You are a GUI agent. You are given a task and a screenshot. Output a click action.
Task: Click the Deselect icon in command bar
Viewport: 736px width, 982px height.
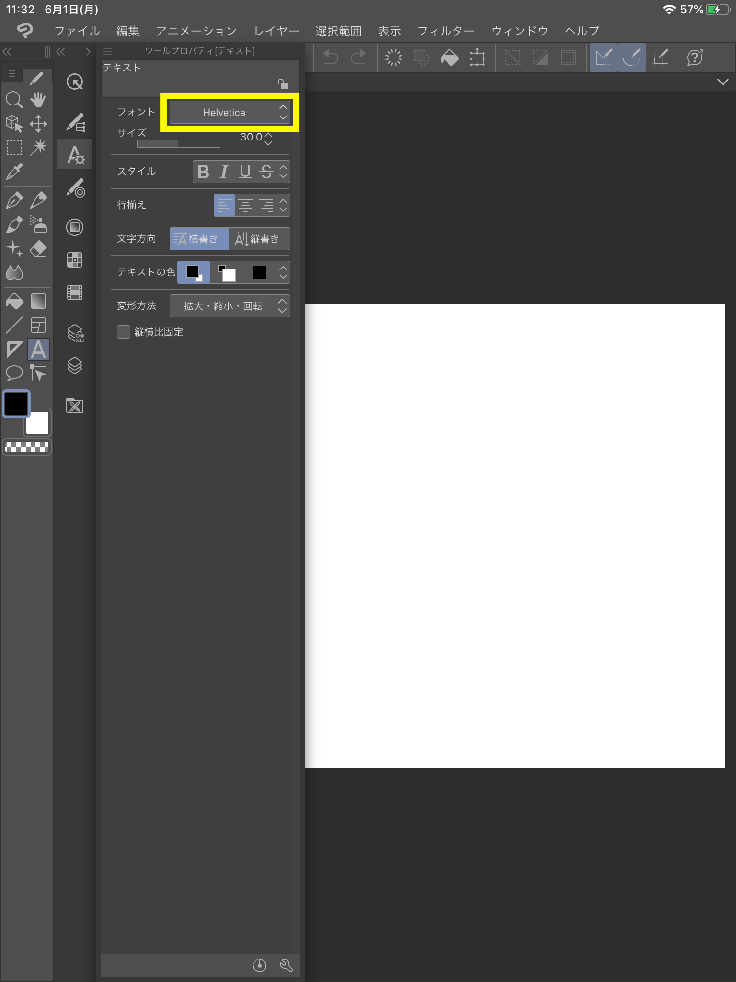point(513,58)
